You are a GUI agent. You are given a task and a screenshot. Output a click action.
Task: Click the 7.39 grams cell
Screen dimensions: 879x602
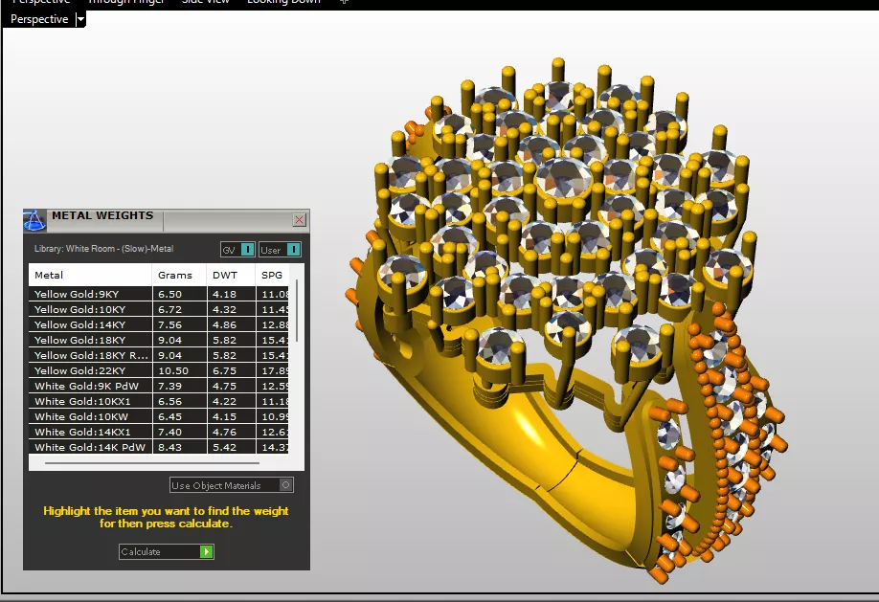point(179,387)
